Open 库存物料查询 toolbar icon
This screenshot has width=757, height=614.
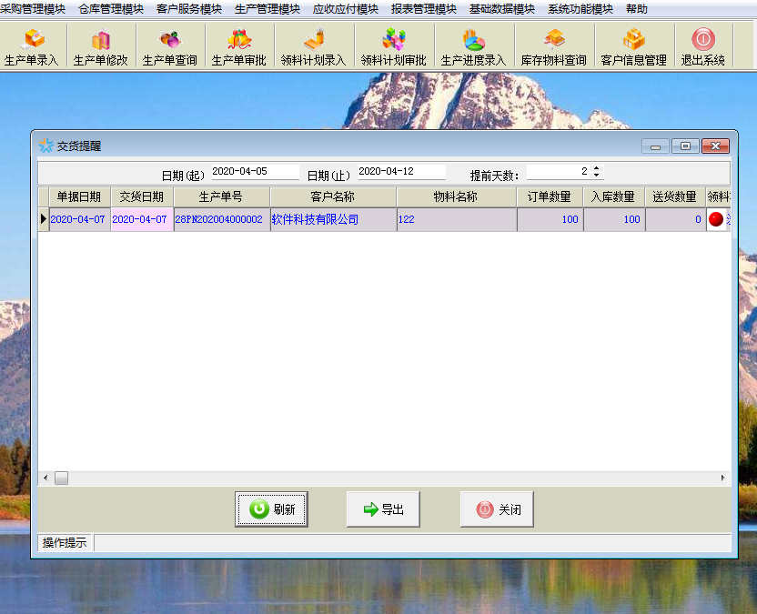[554, 47]
